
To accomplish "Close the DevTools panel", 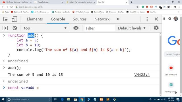I will click(156, 19).
